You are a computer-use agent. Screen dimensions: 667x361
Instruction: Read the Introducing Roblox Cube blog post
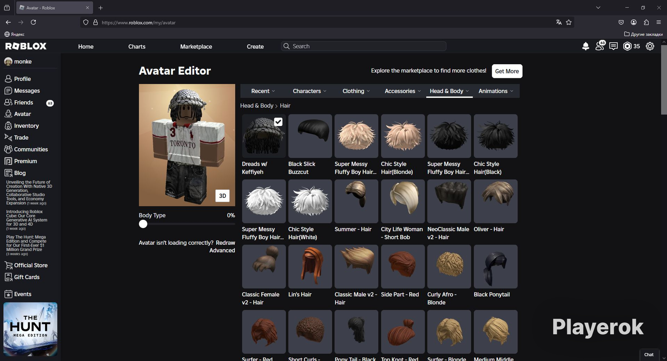(x=27, y=220)
